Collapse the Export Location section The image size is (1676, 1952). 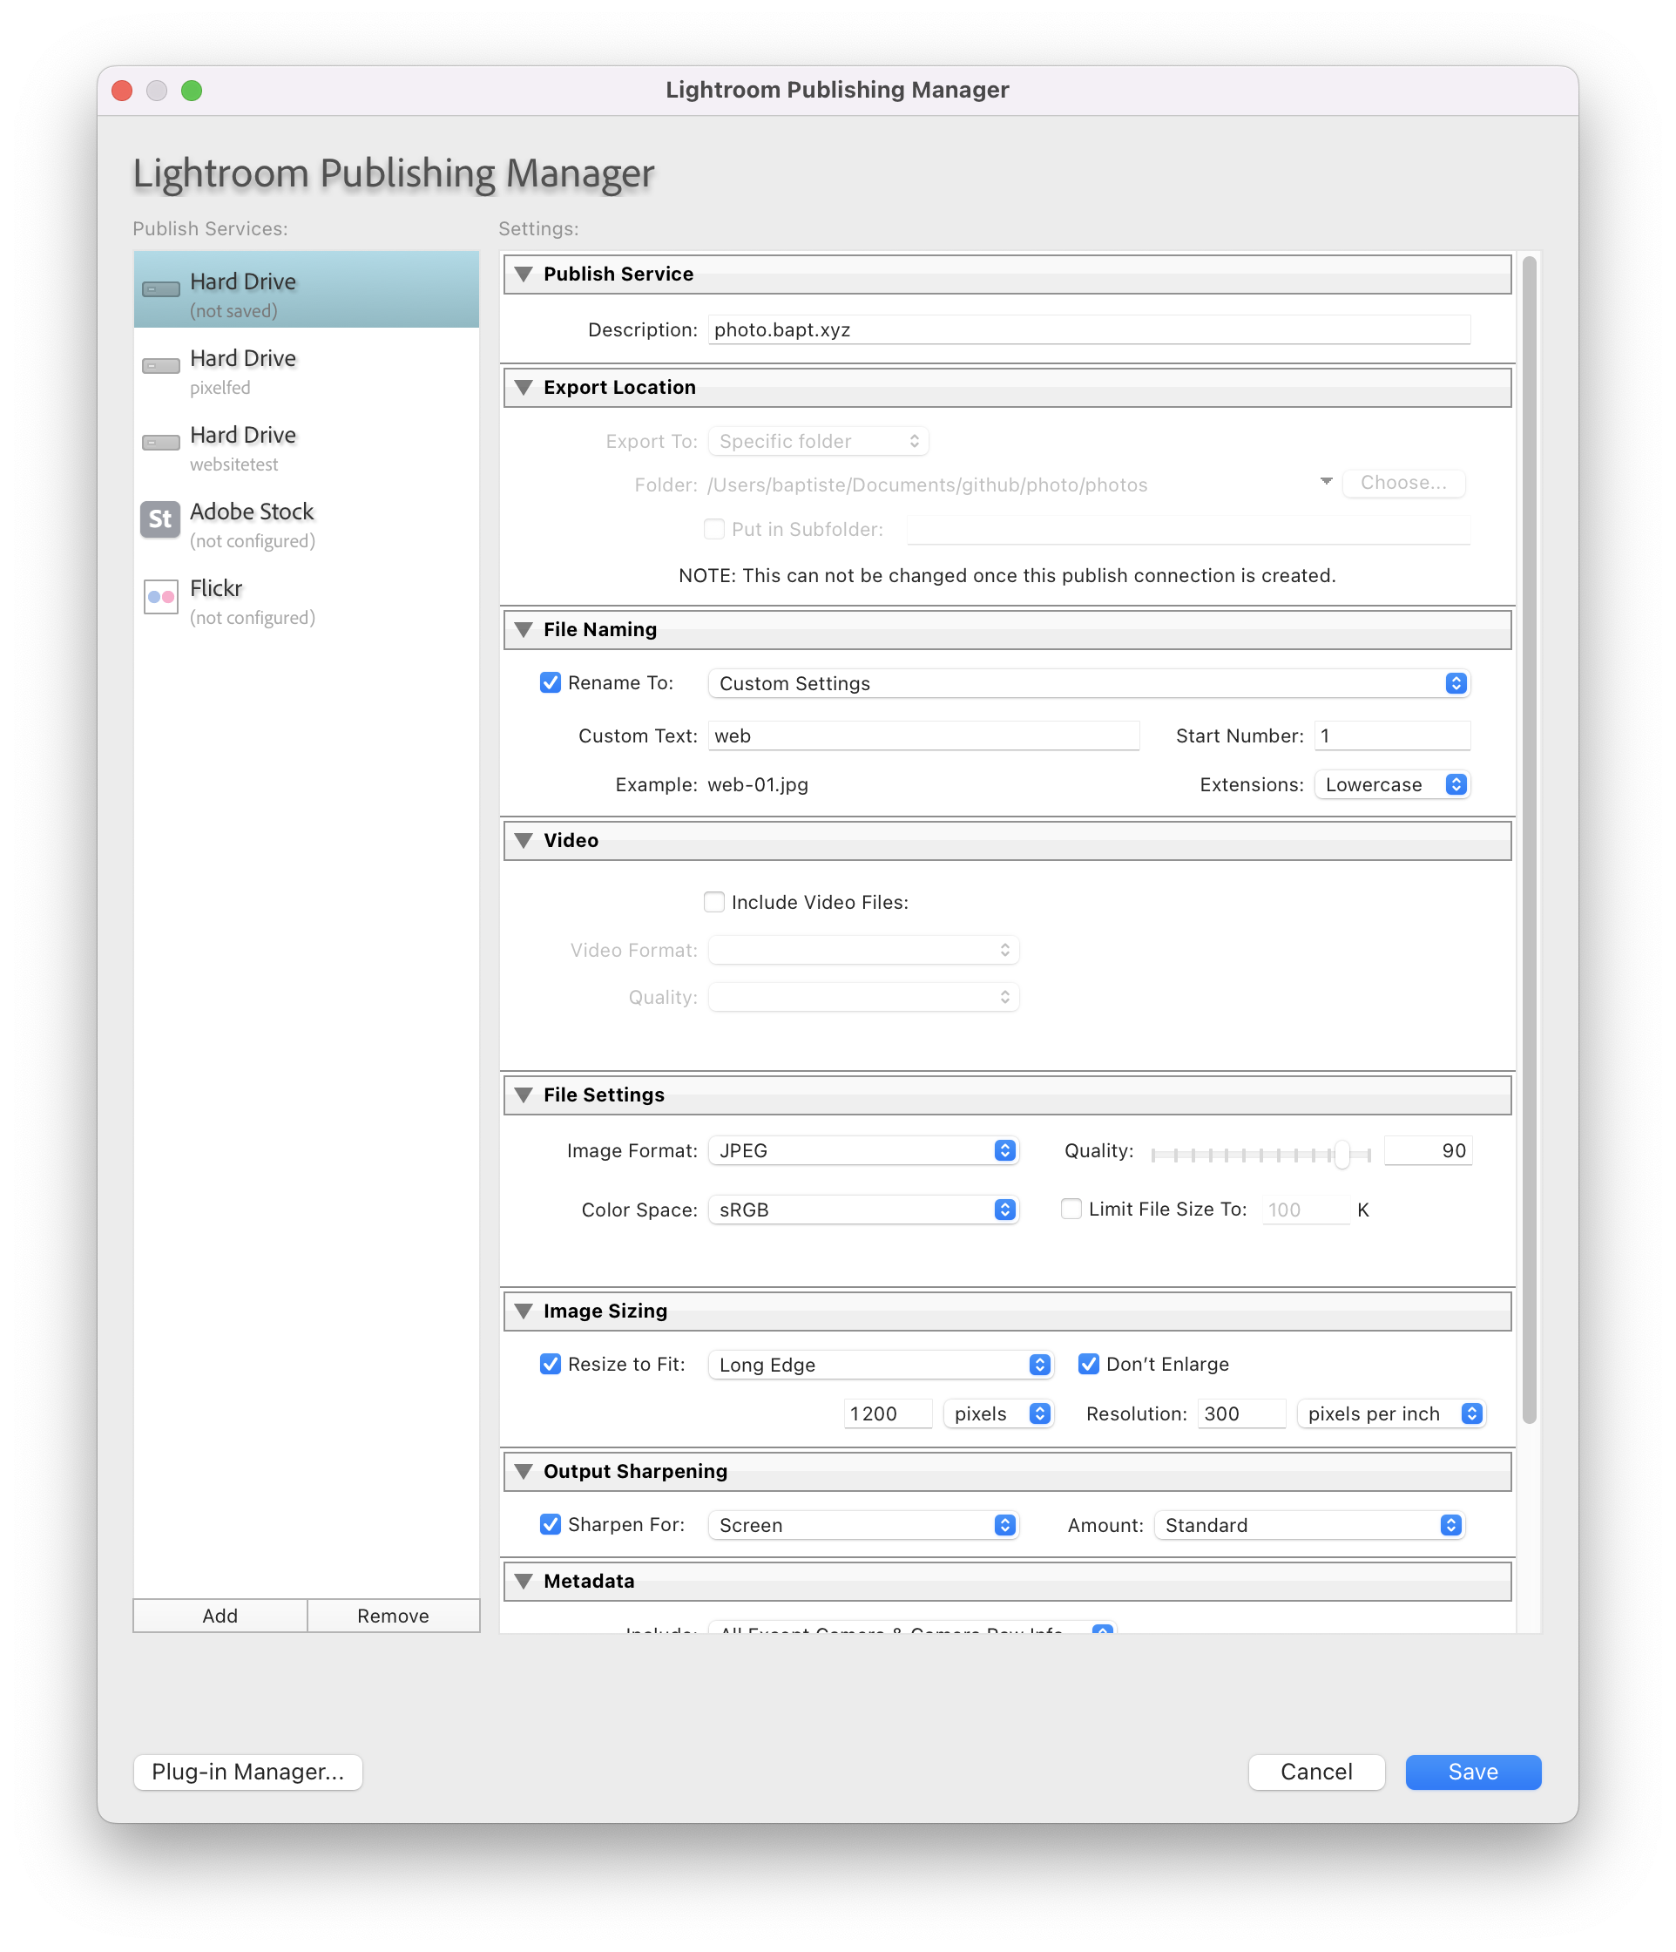pyautogui.click(x=524, y=387)
